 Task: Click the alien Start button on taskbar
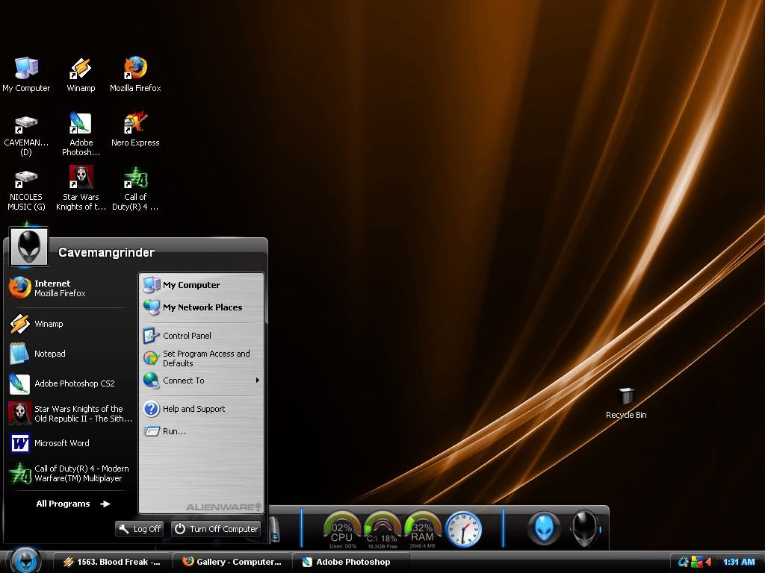pos(25,560)
